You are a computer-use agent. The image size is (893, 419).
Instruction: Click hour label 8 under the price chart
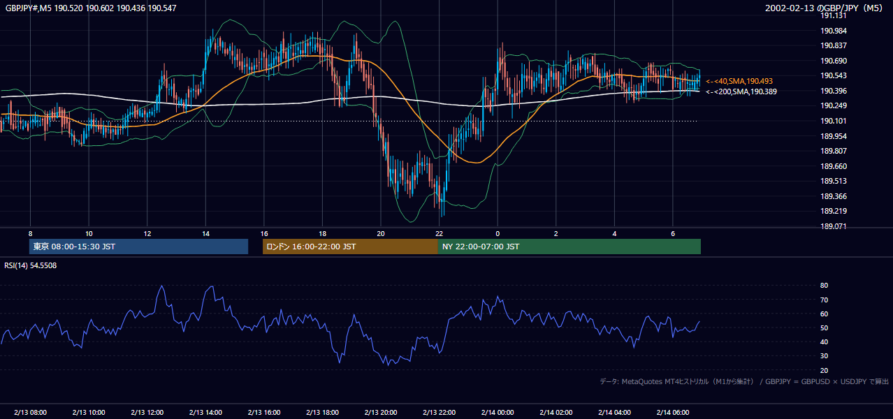tap(30, 233)
